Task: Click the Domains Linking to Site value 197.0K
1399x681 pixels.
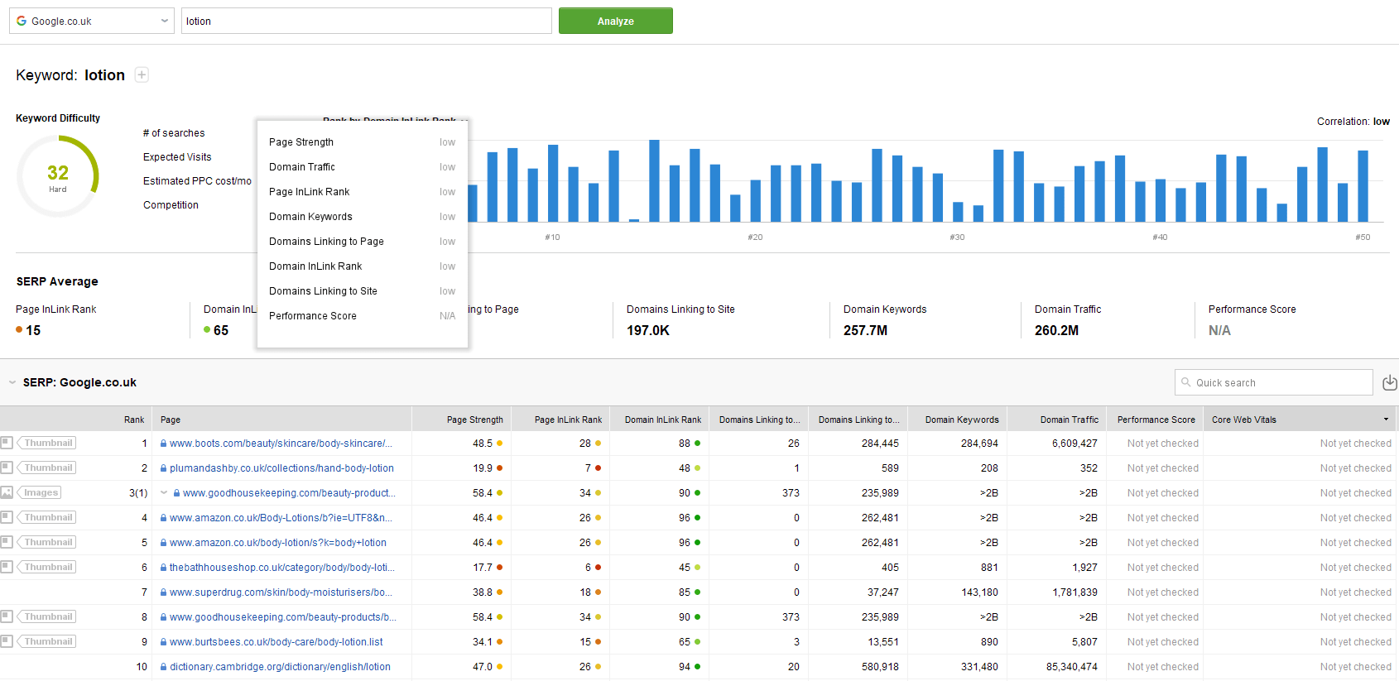Action: tap(648, 330)
